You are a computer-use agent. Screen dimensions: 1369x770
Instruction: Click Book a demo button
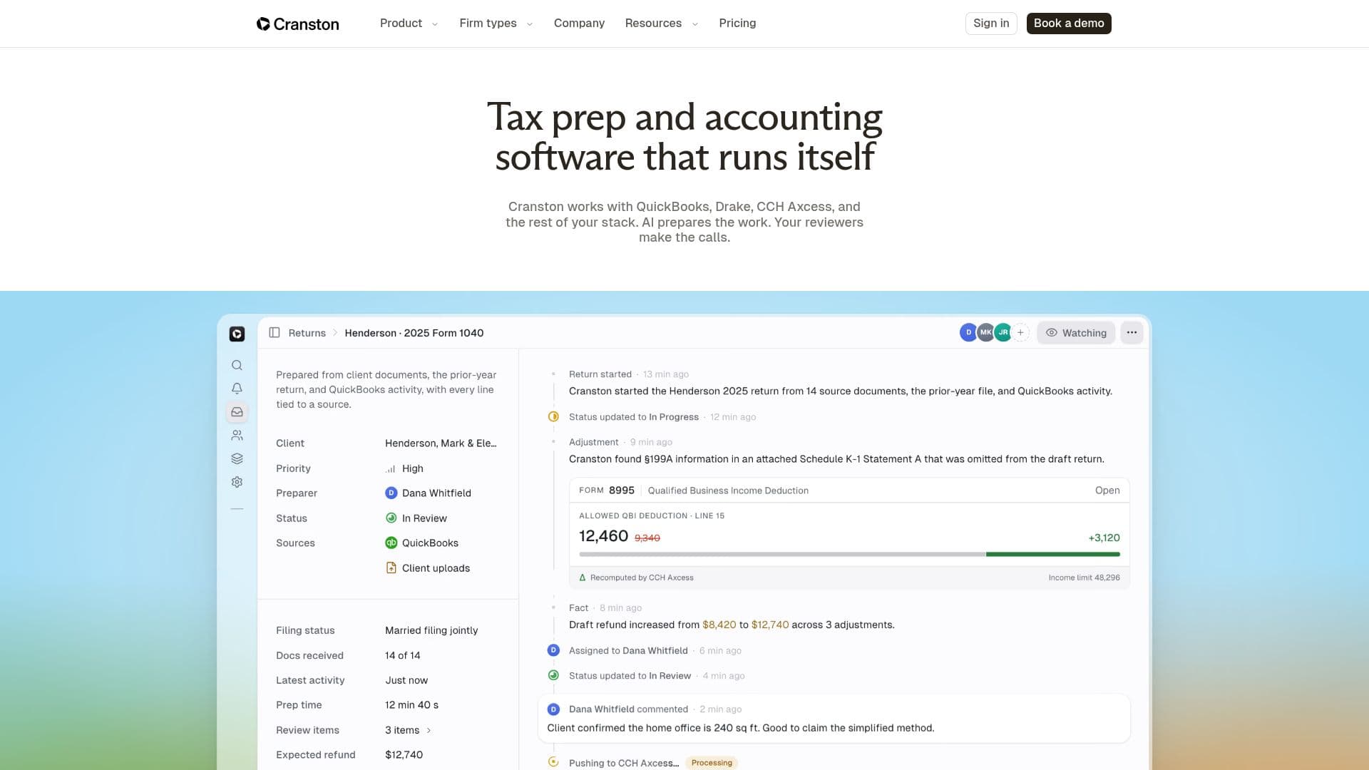click(1069, 24)
